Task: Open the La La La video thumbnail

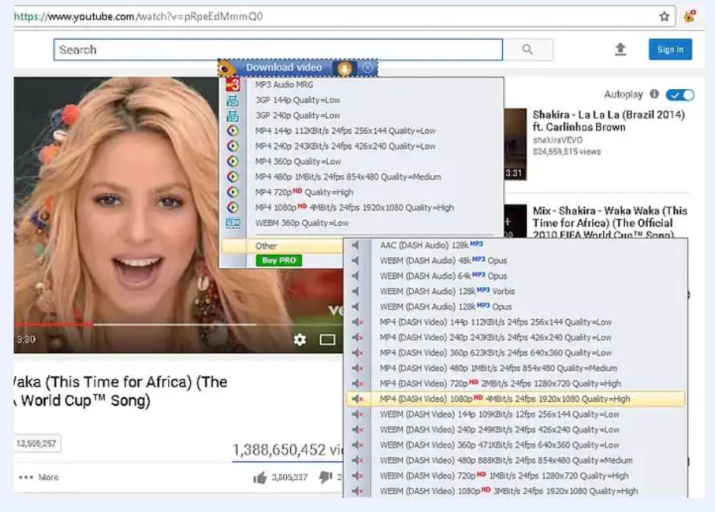Action: tap(516, 144)
